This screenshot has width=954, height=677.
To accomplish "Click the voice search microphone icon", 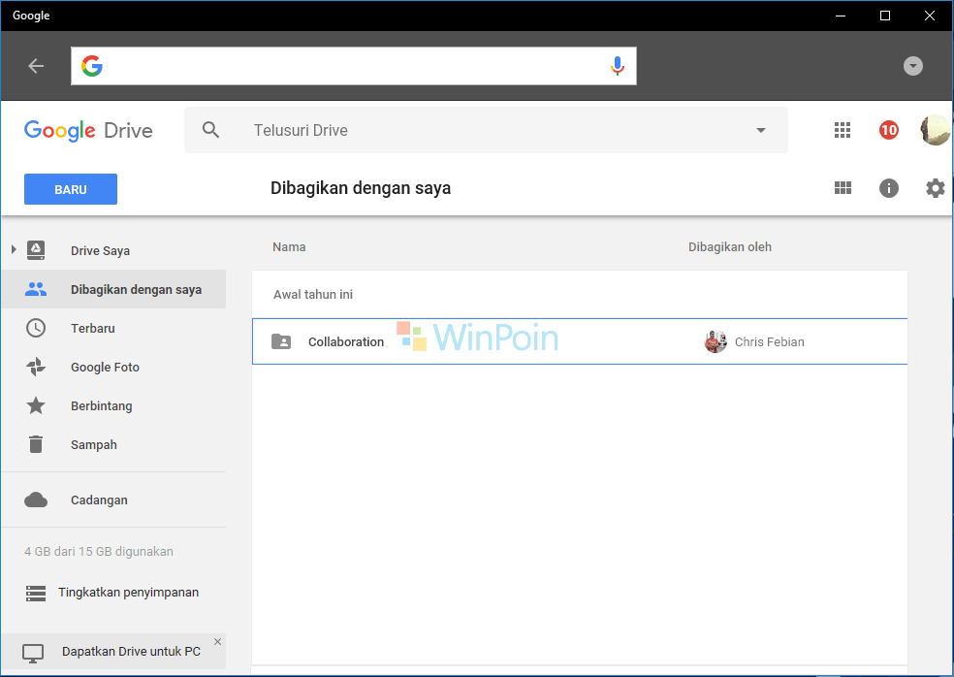I will pyautogui.click(x=618, y=65).
